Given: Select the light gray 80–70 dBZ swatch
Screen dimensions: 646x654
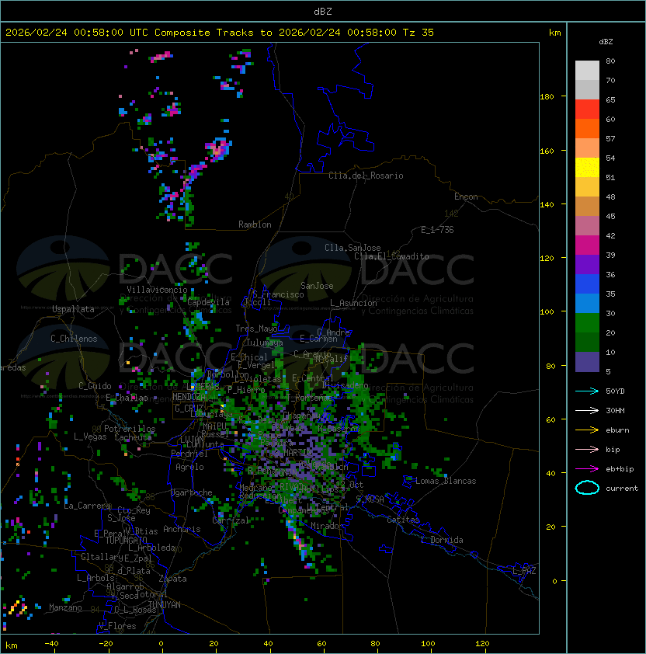Looking at the screenshot, I should tap(587, 71).
